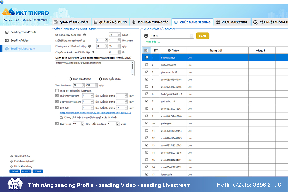Image resolution: width=288 pixels, height=192 pixels.
Task: Open Hỗ trợ khách hàng
Action: [21, 166]
